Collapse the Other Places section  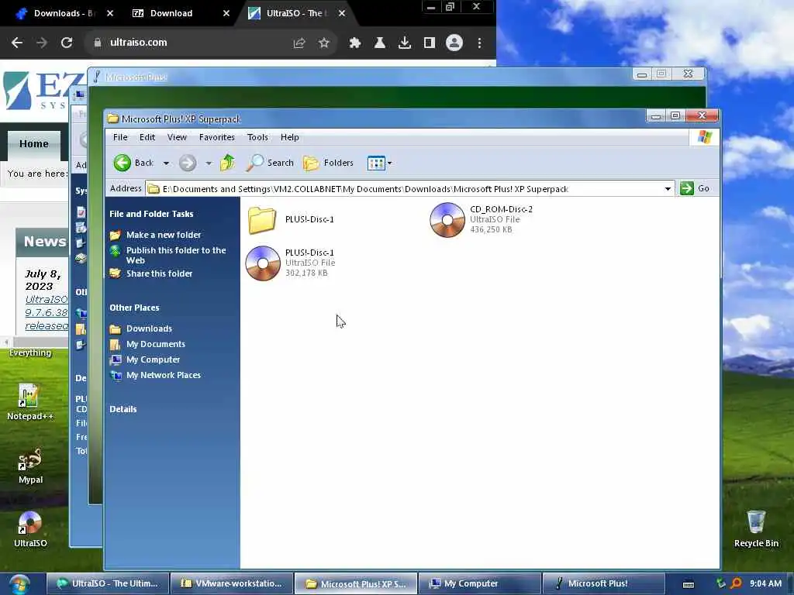134,308
